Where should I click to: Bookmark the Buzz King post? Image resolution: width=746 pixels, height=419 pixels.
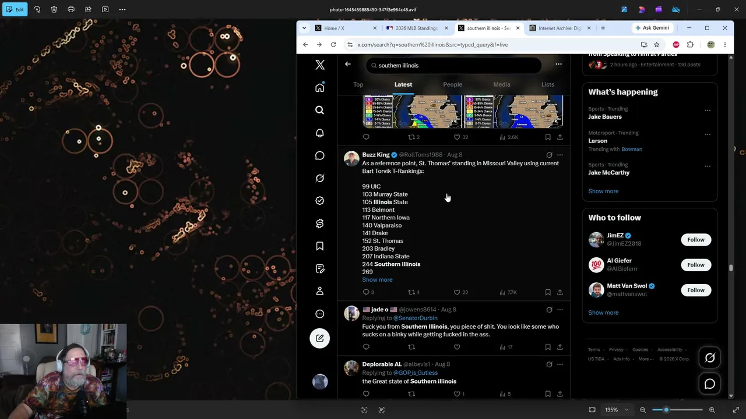548,292
